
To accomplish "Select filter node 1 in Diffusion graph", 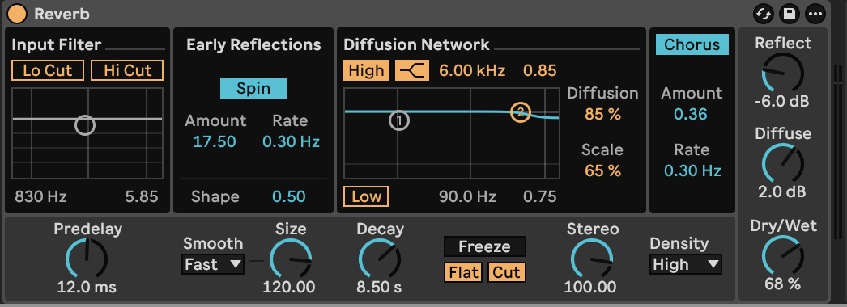I will point(399,120).
